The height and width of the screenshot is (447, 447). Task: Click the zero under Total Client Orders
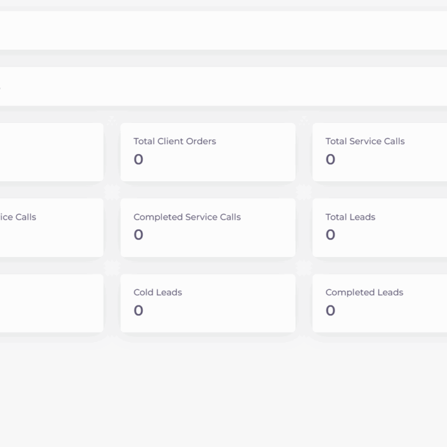click(x=138, y=159)
